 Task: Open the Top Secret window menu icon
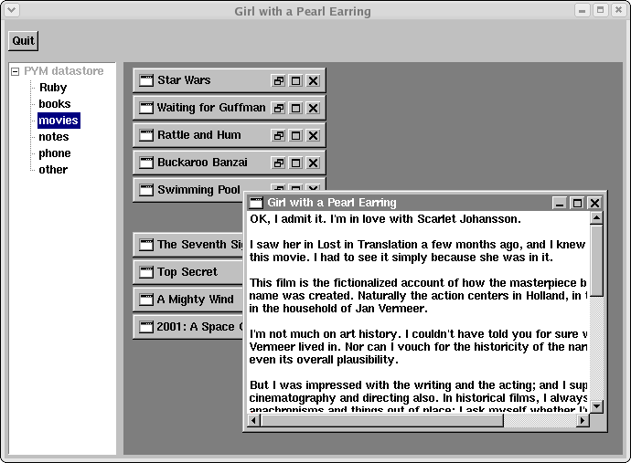146,272
